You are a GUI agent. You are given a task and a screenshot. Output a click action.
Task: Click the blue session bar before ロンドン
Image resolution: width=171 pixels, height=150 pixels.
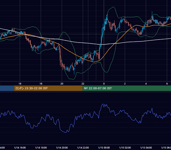pos(7,88)
